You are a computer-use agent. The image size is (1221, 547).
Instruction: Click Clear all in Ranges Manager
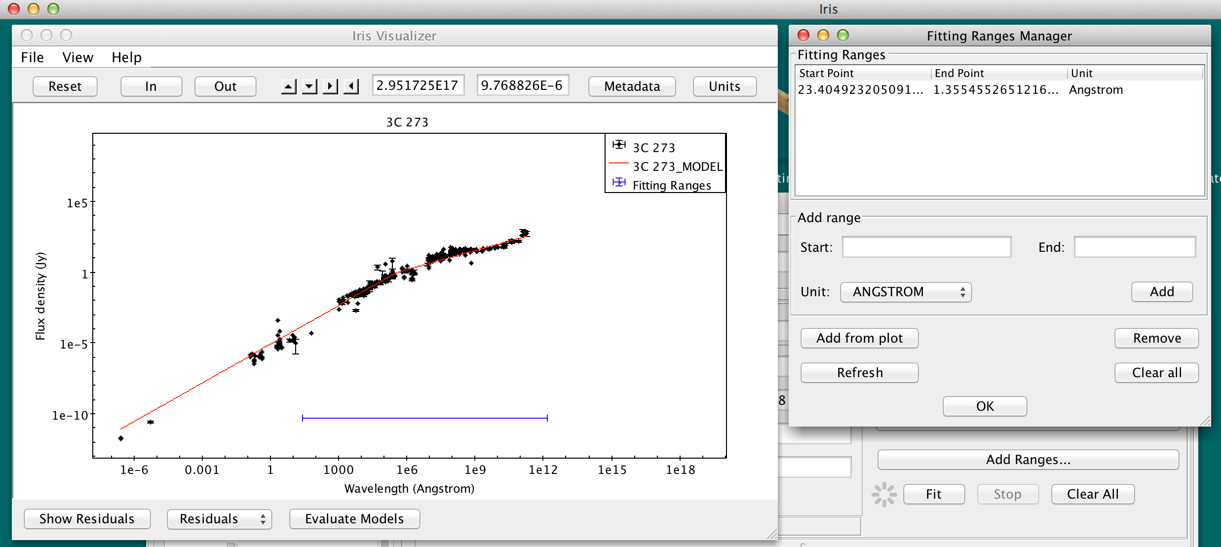click(1157, 373)
